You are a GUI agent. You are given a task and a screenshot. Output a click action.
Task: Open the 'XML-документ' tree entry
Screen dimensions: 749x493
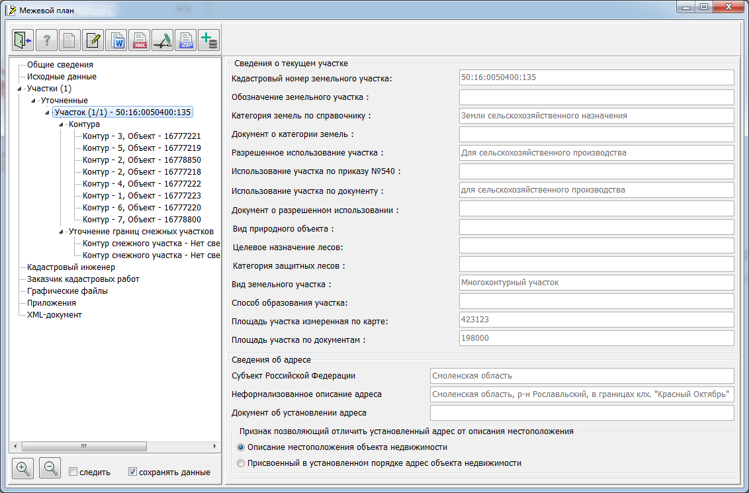coord(54,315)
